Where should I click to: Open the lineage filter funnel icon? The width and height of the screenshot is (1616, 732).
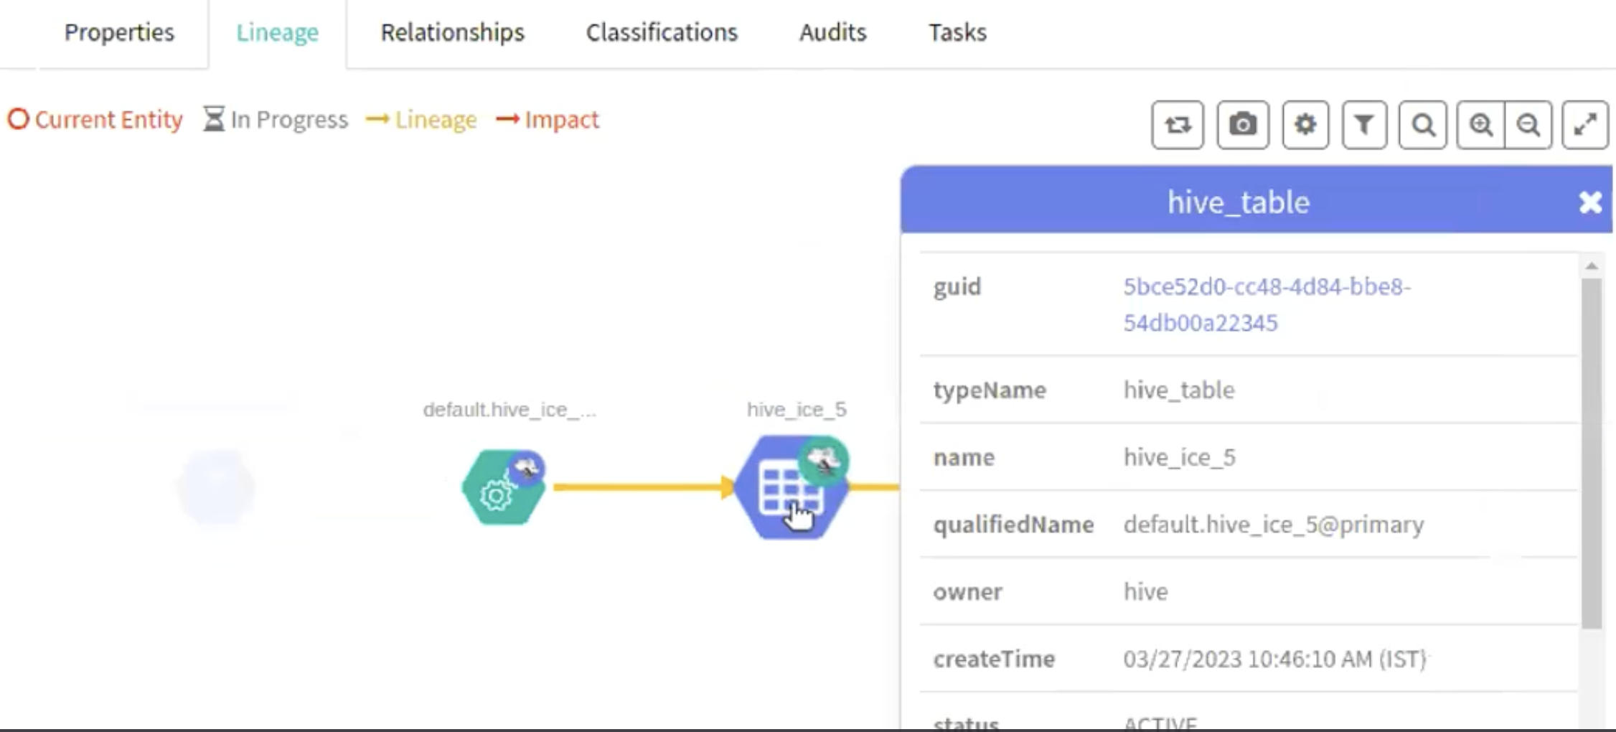pos(1363,125)
